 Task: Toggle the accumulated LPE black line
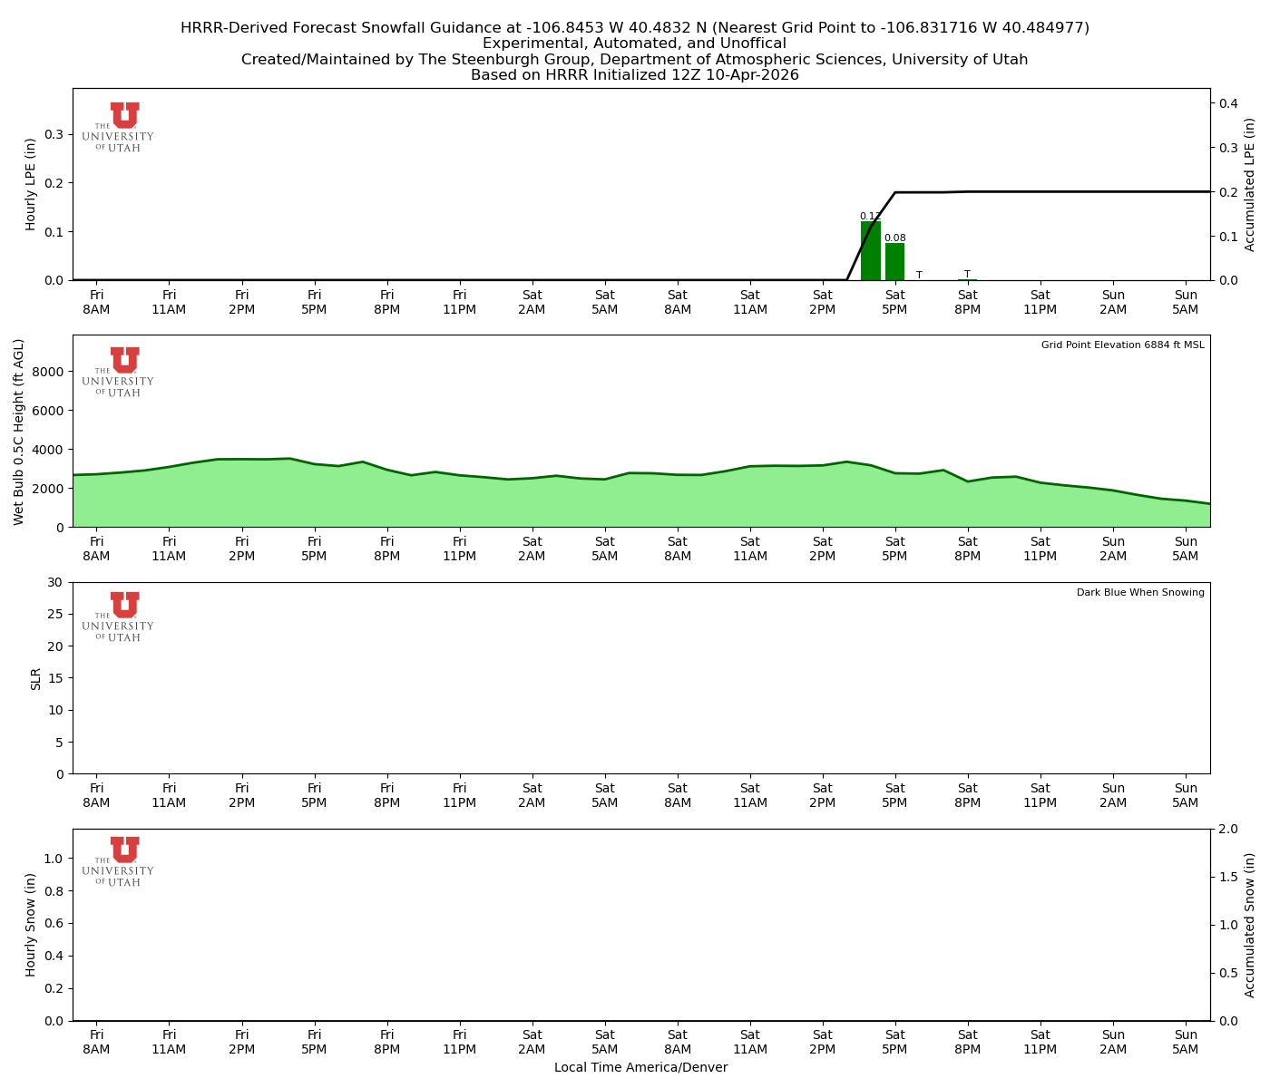coord(1043,191)
